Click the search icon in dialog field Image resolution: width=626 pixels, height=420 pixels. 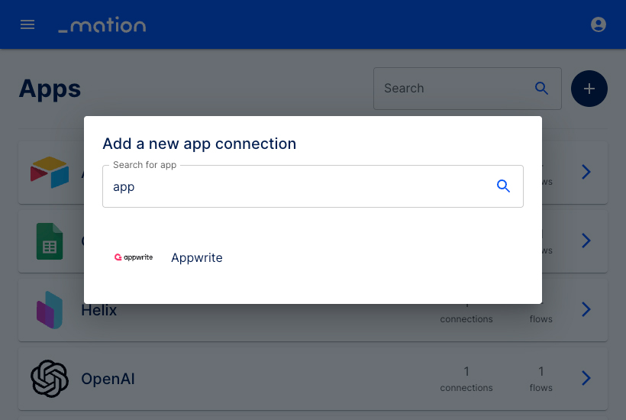(x=503, y=186)
